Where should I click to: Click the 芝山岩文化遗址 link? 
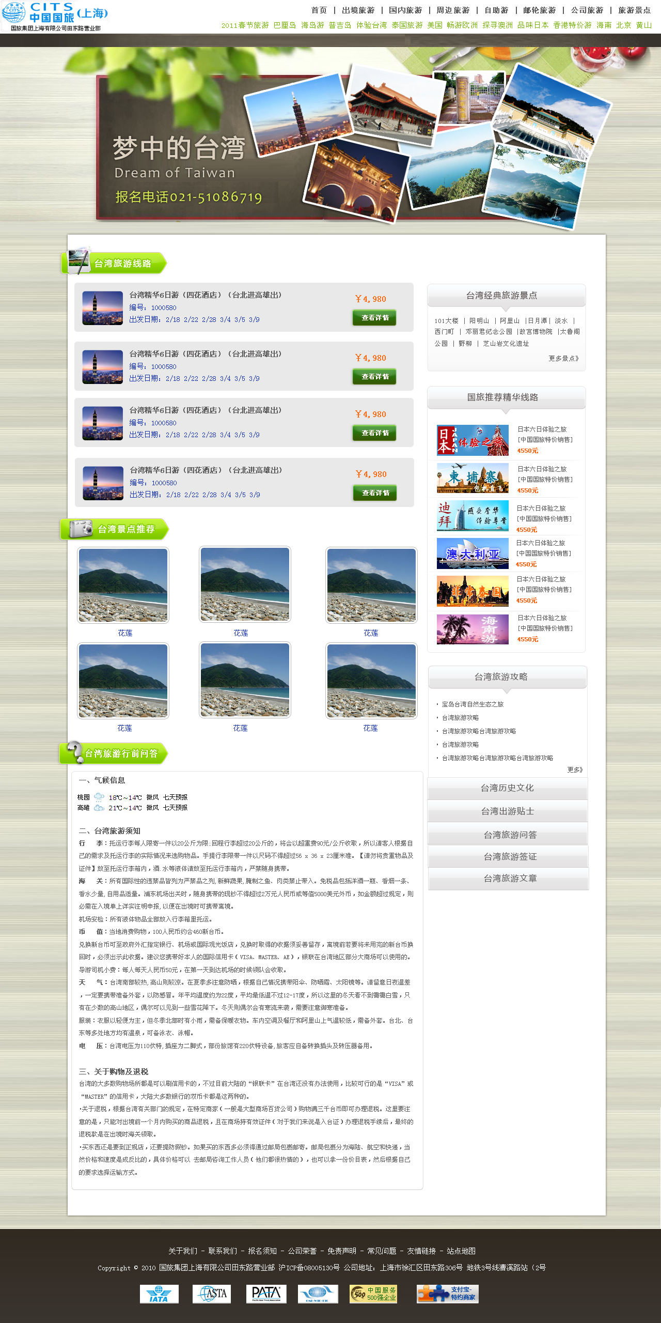point(506,344)
